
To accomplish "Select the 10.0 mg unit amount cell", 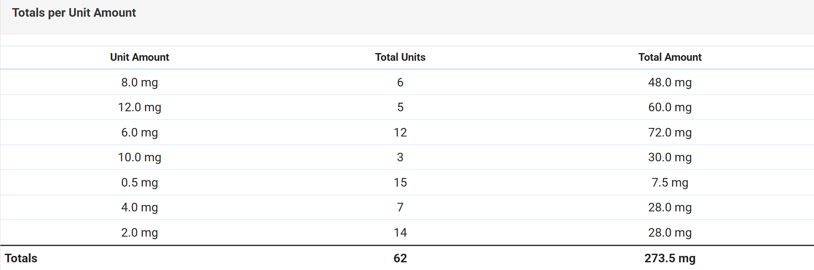I will 139,157.
